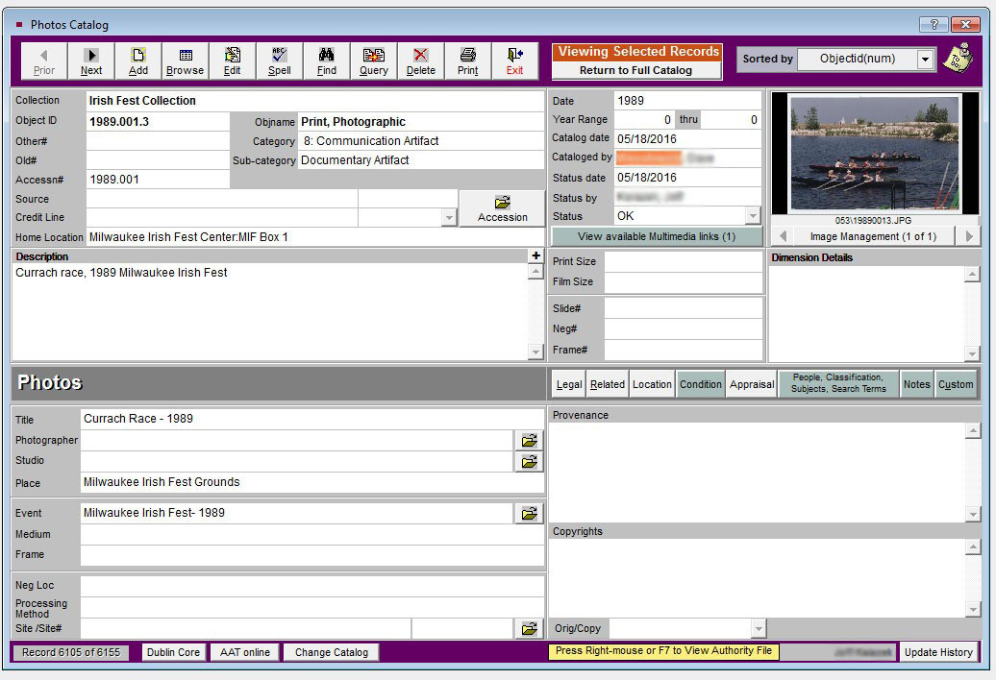Open the To Do notepad icon

coord(959,59)
